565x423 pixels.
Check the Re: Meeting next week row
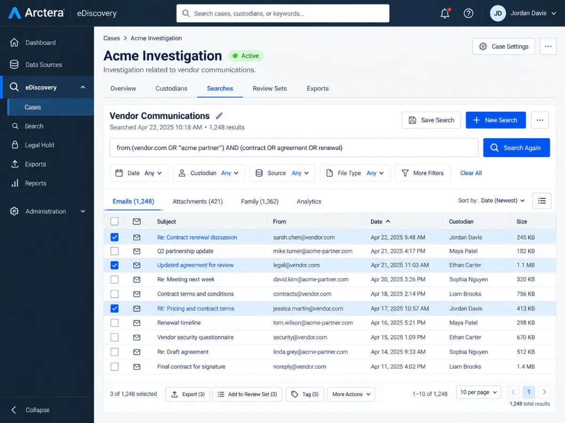114,279
